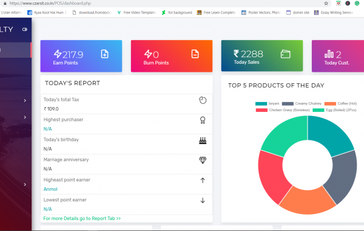364x231 pixels.
Task: Click the pie chart icon beside Today's total Tax
Action: point(203,100)
